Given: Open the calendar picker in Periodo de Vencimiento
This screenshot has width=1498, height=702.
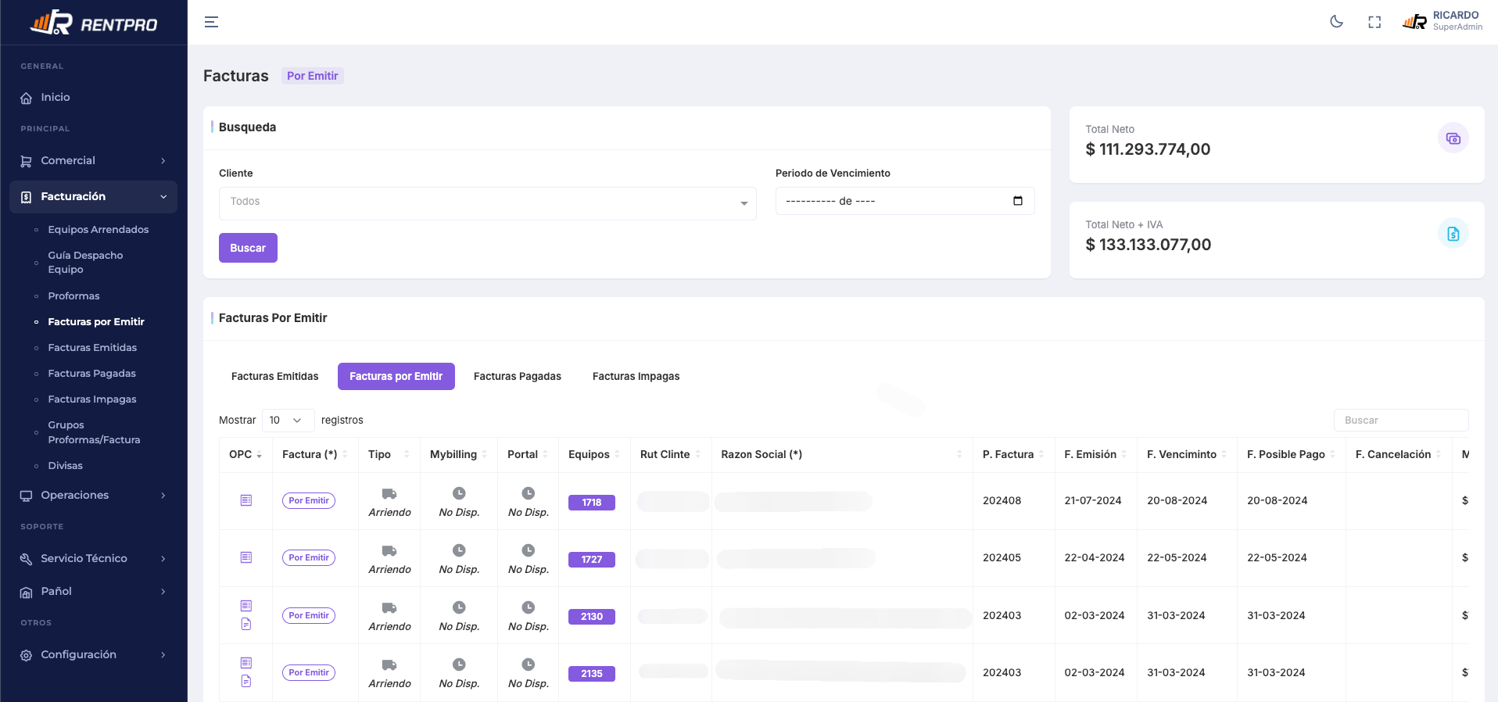Looking at the screenshot, I should 1017,201.
